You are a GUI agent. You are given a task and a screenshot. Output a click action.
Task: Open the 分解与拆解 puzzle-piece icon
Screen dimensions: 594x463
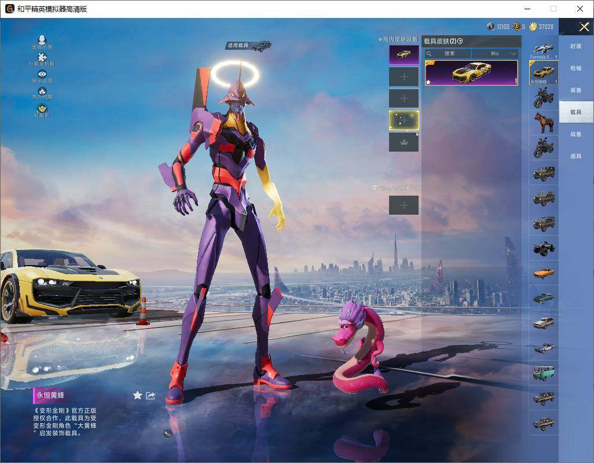42,60
